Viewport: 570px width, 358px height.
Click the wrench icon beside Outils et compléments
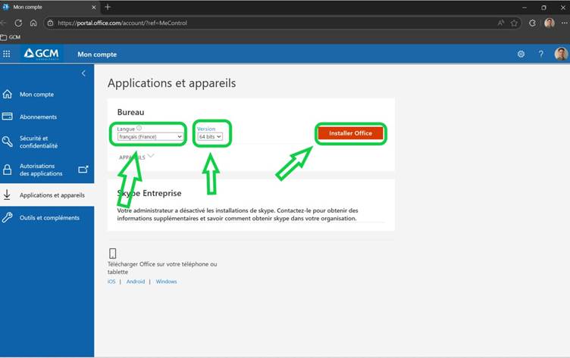(x=8, y=217)
